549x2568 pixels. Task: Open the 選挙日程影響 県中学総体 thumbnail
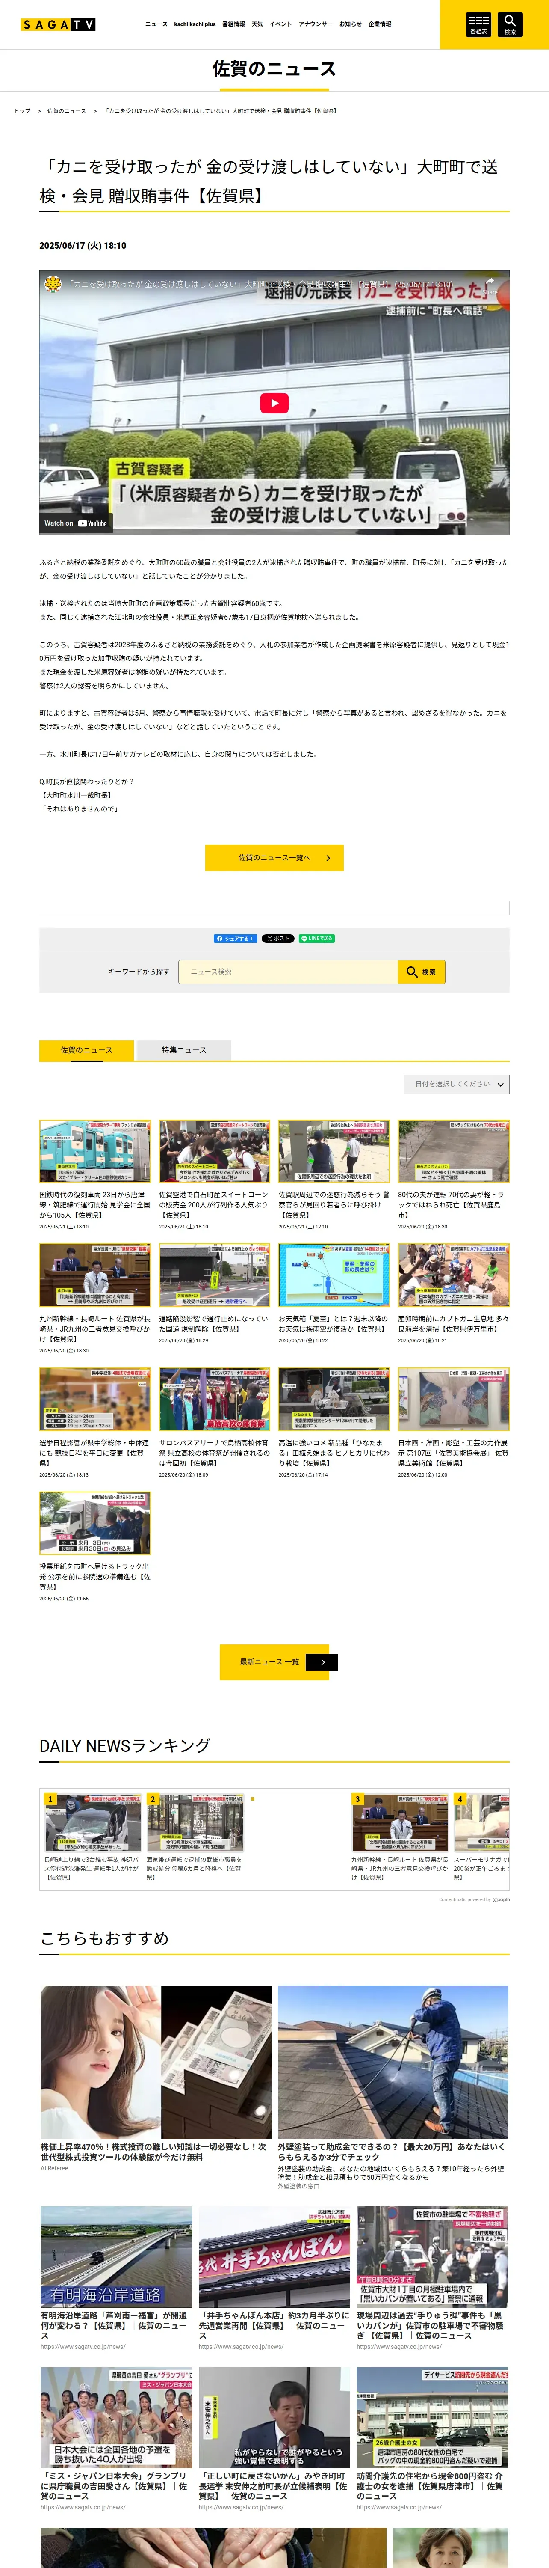click(x=94, y=1400)
